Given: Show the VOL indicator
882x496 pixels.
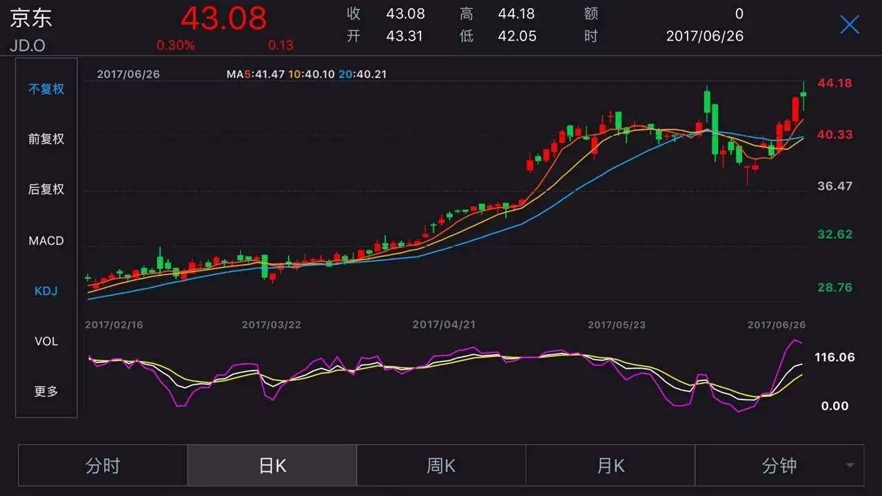Looking at the screenshot, I should click(x=46, y=341).
